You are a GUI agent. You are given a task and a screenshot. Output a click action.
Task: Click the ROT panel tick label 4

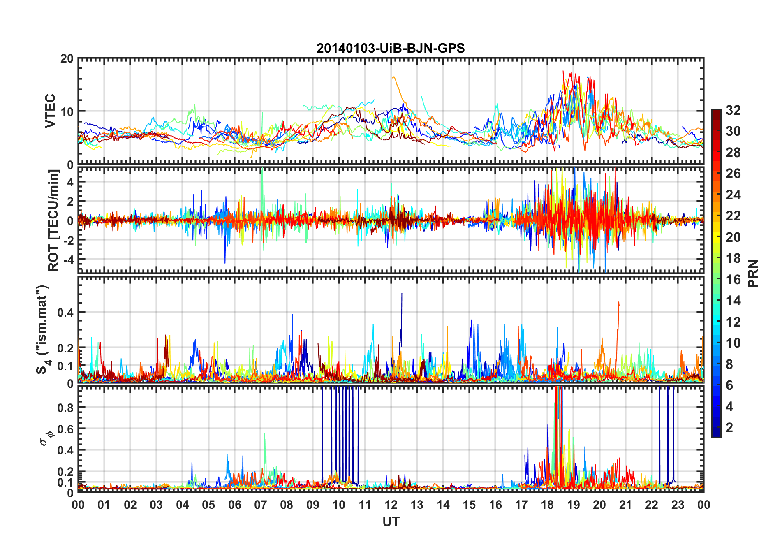point(70,182)
